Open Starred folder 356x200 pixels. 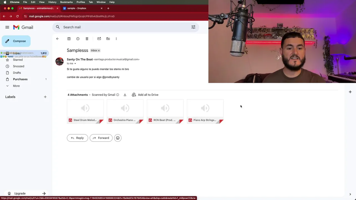pyautogui.click(x=18, y=60)
